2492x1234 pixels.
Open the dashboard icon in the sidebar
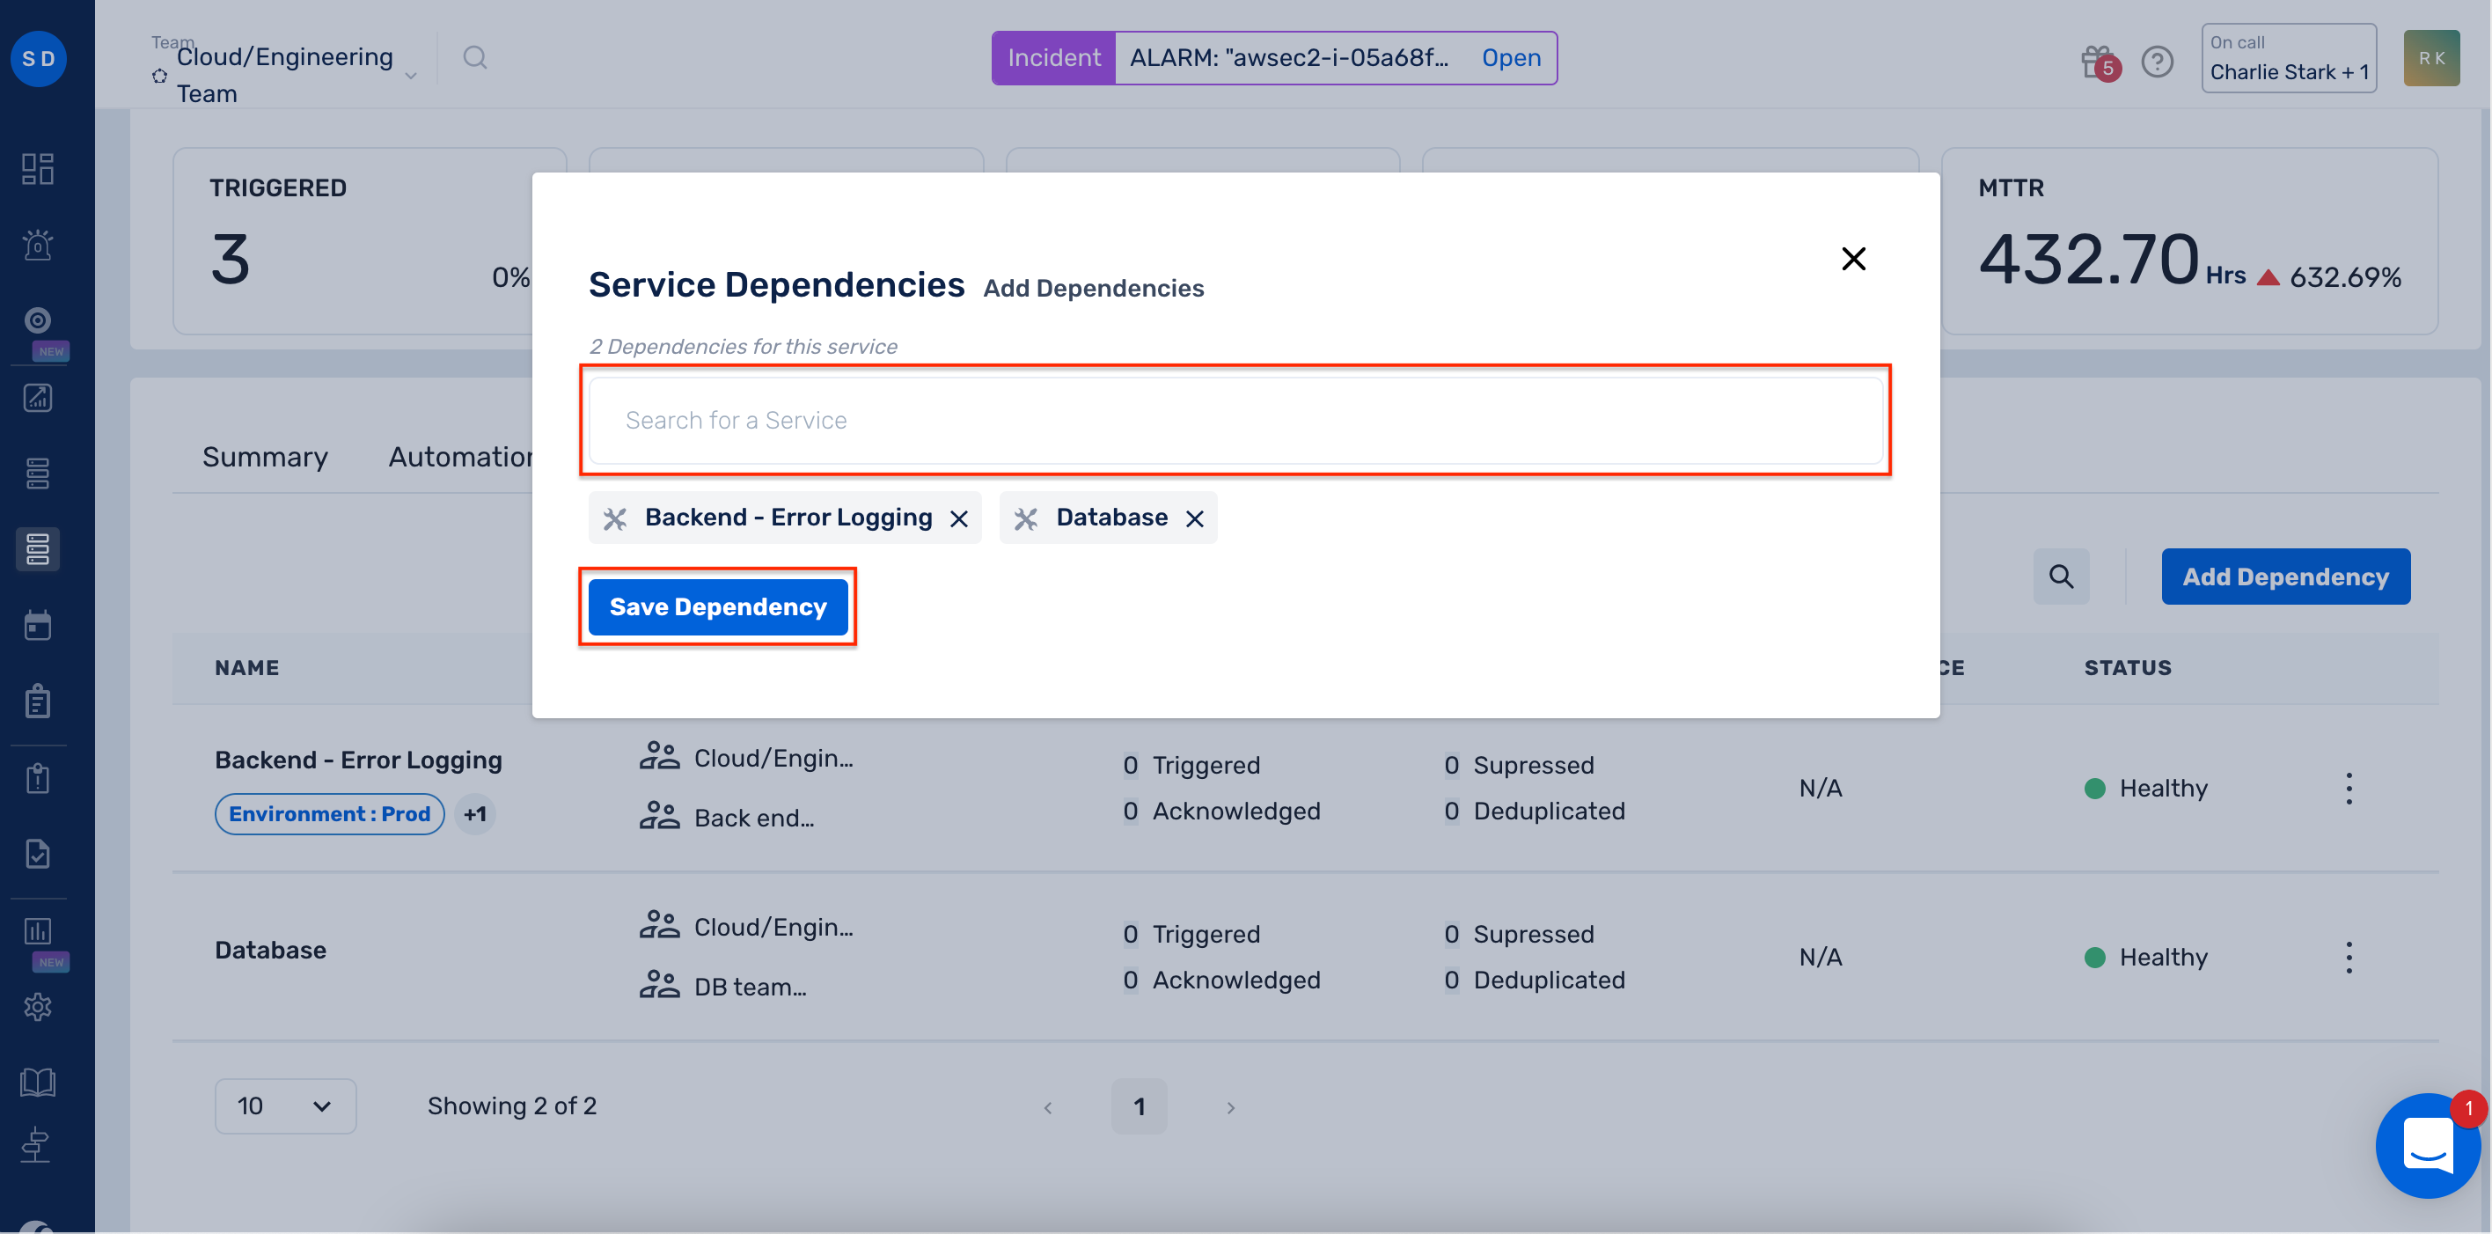tap(38, 168)
